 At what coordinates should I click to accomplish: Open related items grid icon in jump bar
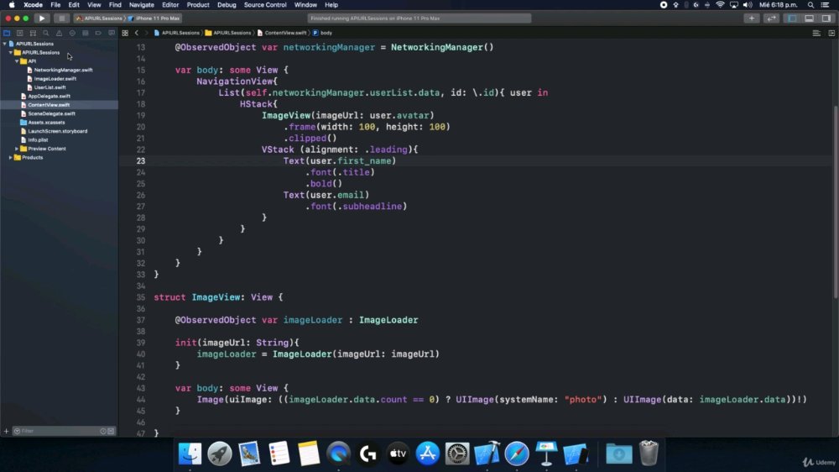(x=125, y=33)
